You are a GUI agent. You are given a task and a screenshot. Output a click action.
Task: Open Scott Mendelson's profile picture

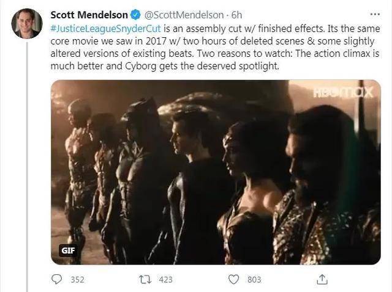tap(27, 23)
